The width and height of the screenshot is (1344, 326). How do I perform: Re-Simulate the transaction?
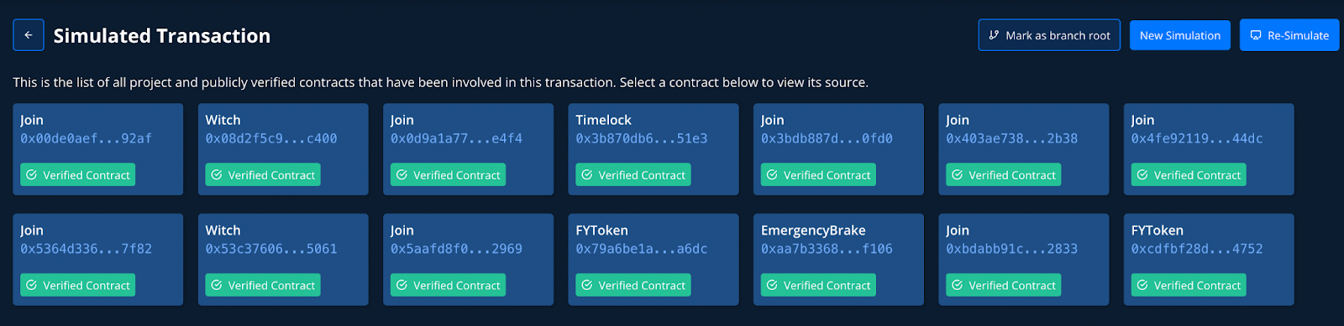click(x=1289, y=35)
